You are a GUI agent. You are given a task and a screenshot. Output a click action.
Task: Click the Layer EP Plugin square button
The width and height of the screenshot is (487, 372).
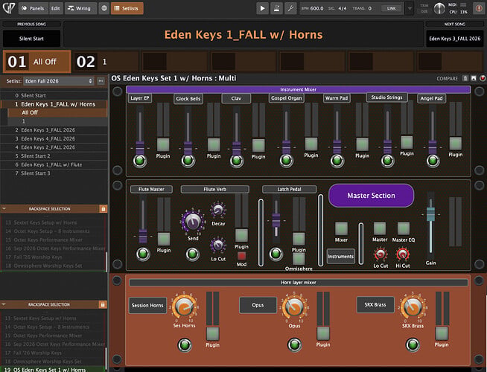(x=163, y=145)
